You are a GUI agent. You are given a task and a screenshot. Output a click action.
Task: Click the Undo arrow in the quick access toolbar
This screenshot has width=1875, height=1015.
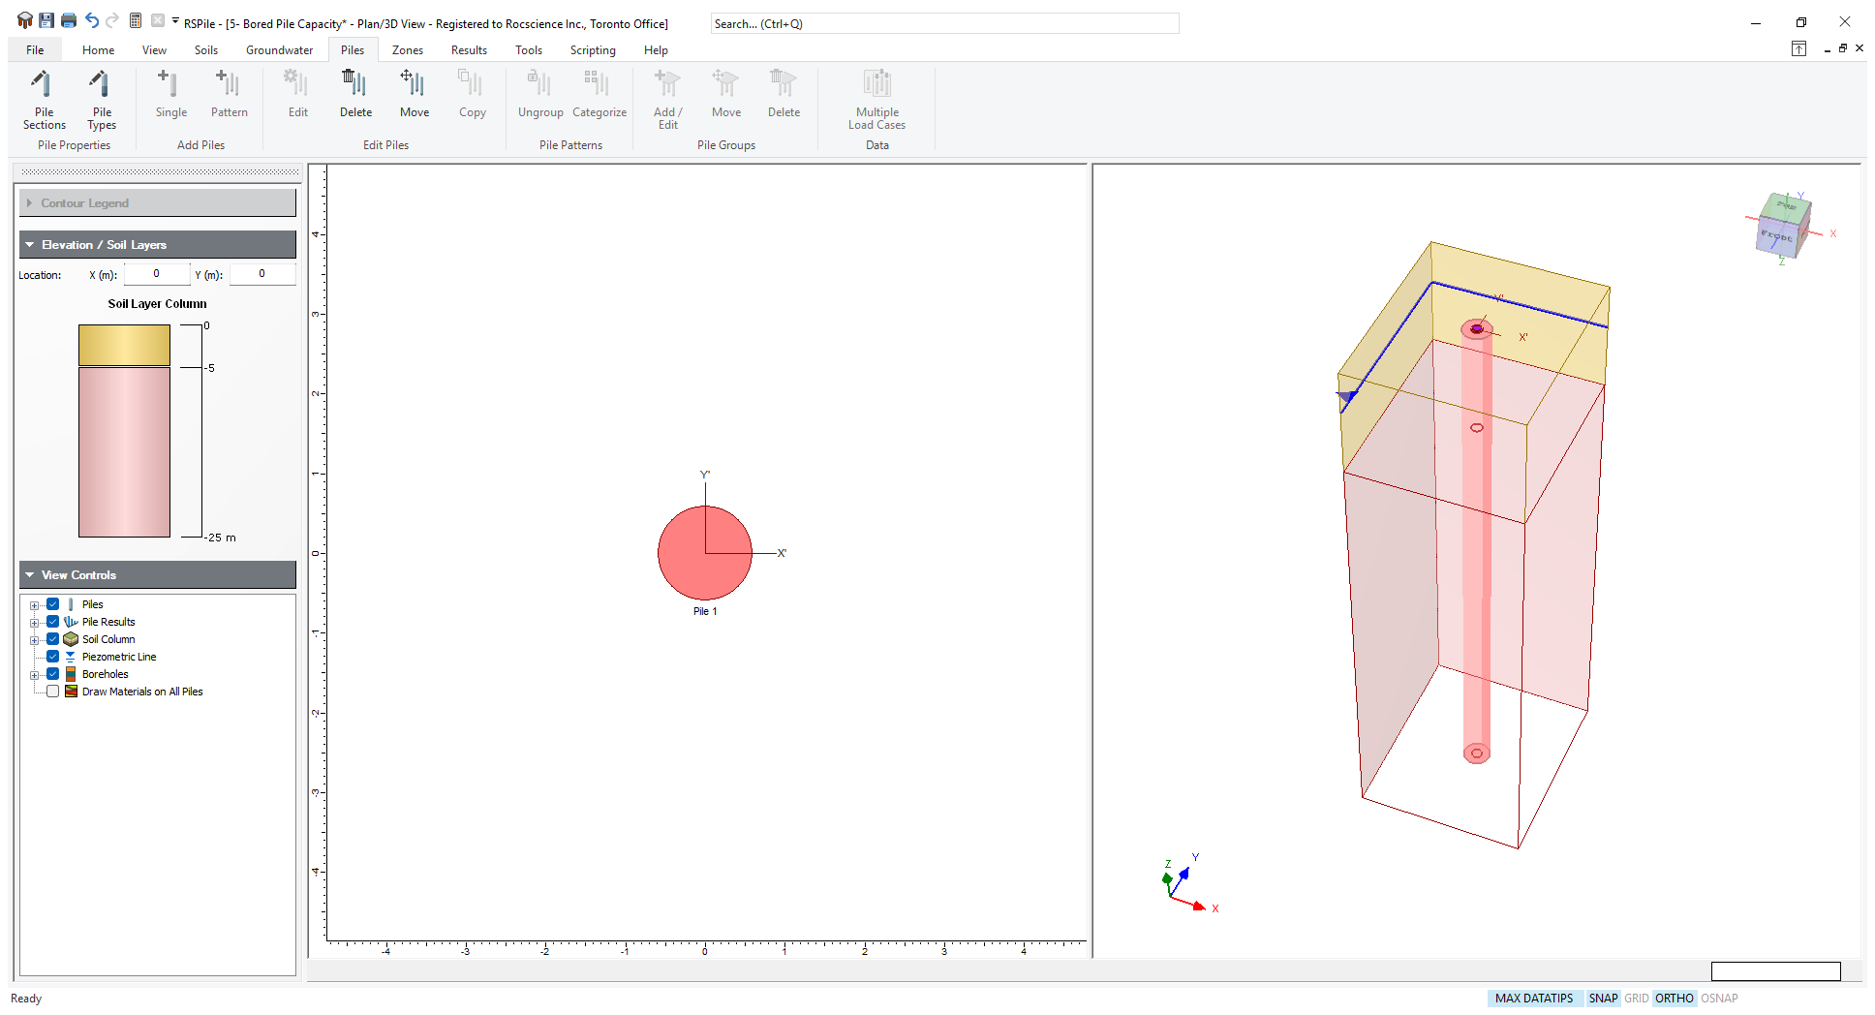pyautogui.click(x=91, y=20)
